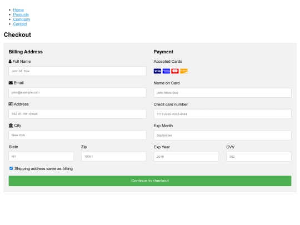Focus the Credit card number field
300x225 pixels.
(x=223, y=114)
